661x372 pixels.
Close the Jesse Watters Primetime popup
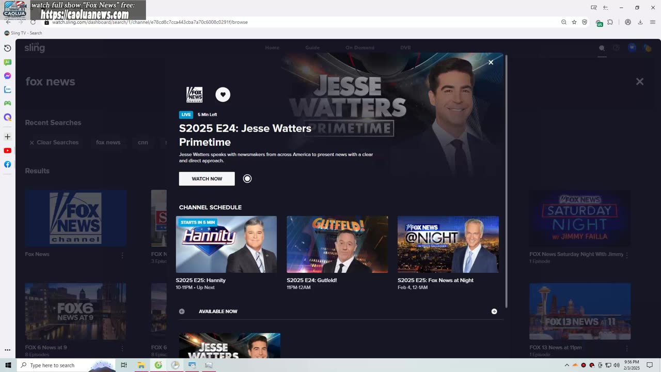point(491,62)
